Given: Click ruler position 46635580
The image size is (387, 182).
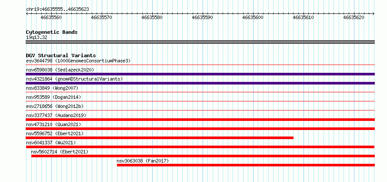Looking at the screenshot, I should [x=152, y=18].
